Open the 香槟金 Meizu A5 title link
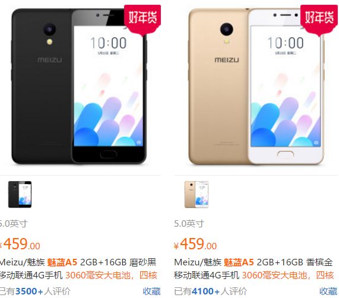The image size is (339, 298). [254, 269]
